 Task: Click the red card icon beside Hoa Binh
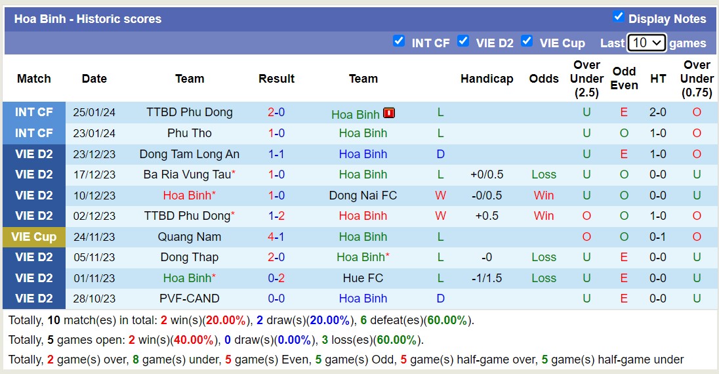coord(389,113)
